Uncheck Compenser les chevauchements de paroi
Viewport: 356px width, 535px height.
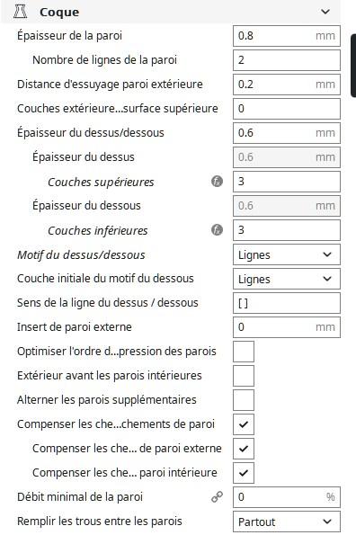tap(244, 424)
